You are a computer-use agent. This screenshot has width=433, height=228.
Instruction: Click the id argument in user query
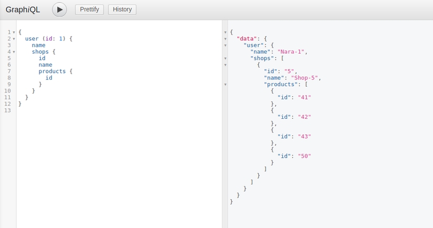tap(48, 39)
